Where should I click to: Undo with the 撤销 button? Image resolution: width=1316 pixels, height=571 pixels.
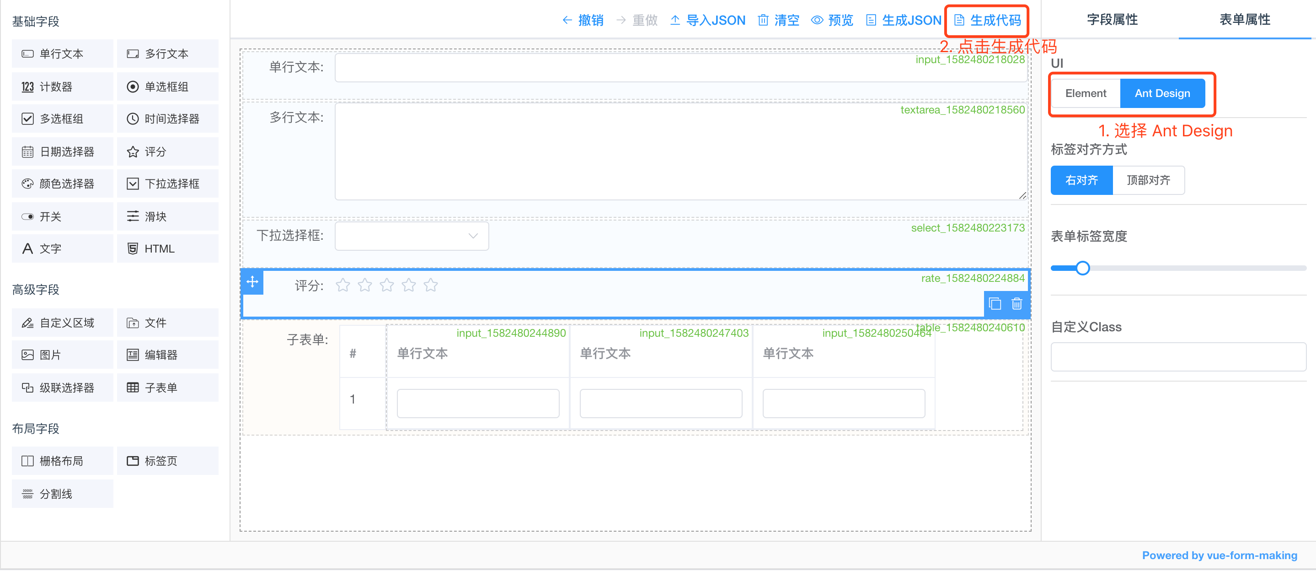pos(583,21)
